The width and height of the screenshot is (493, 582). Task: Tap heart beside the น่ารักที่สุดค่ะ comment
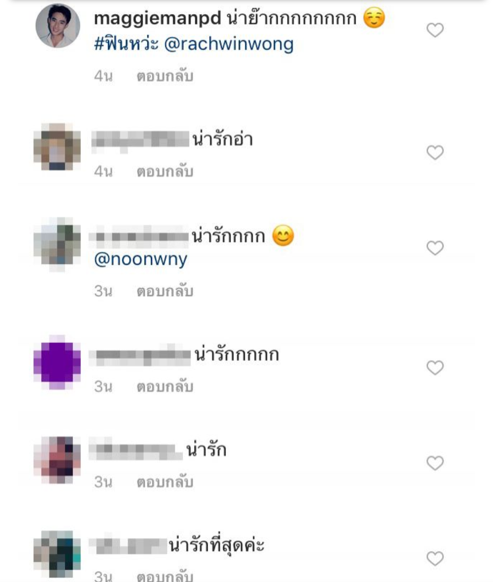pyautogui.click(x=435, y=558)
